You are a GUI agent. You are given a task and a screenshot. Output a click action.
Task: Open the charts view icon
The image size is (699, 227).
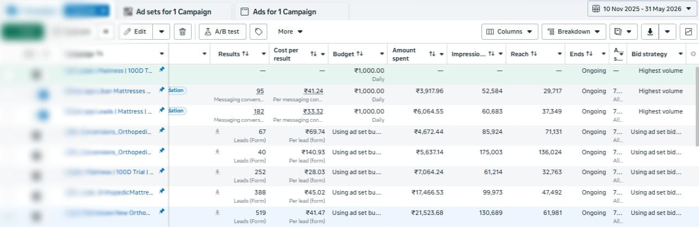[689, 31]
